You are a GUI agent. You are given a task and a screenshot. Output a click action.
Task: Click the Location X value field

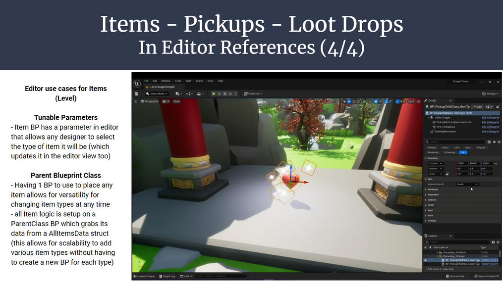click(462, 163)
